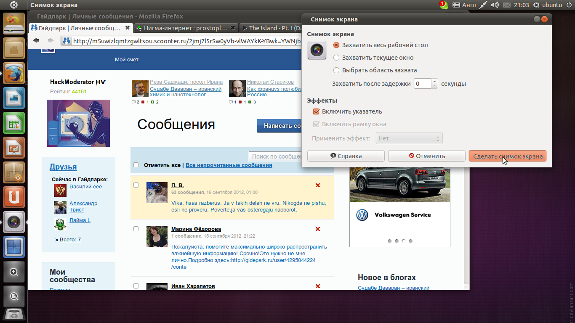Open friend 'Василий еее' profile link
This screenshot has height=323, width=575.
85,187
